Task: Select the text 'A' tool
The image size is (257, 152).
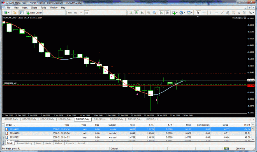Action: (x=239, y=13)
